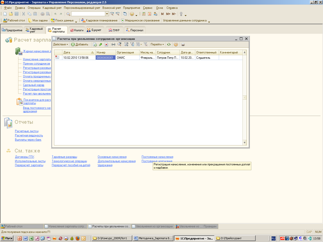
Task: Expand the search field dropdown arrow
Action: [x=107, y=14]
